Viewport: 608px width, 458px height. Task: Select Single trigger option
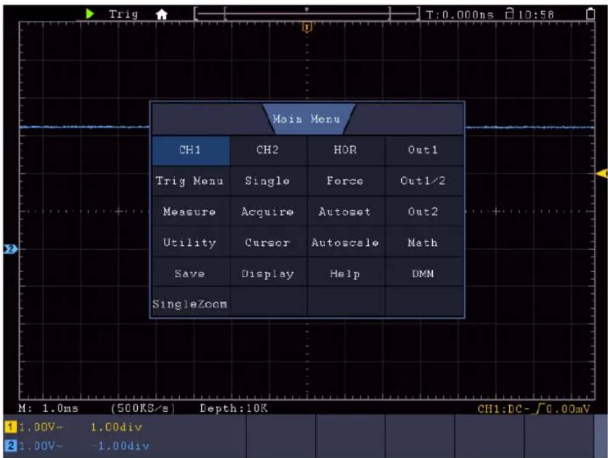point(267,181)
